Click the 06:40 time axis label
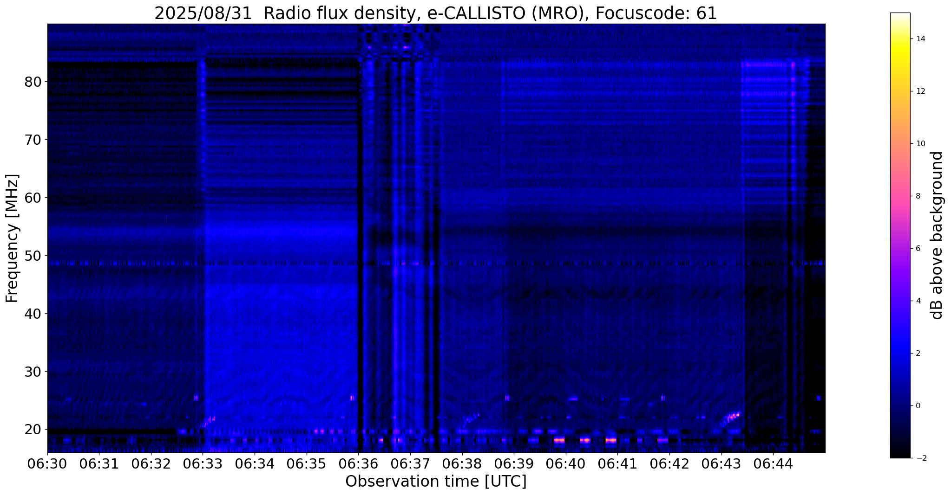Screen dimensions: 951x495 [x=565, y=464]
